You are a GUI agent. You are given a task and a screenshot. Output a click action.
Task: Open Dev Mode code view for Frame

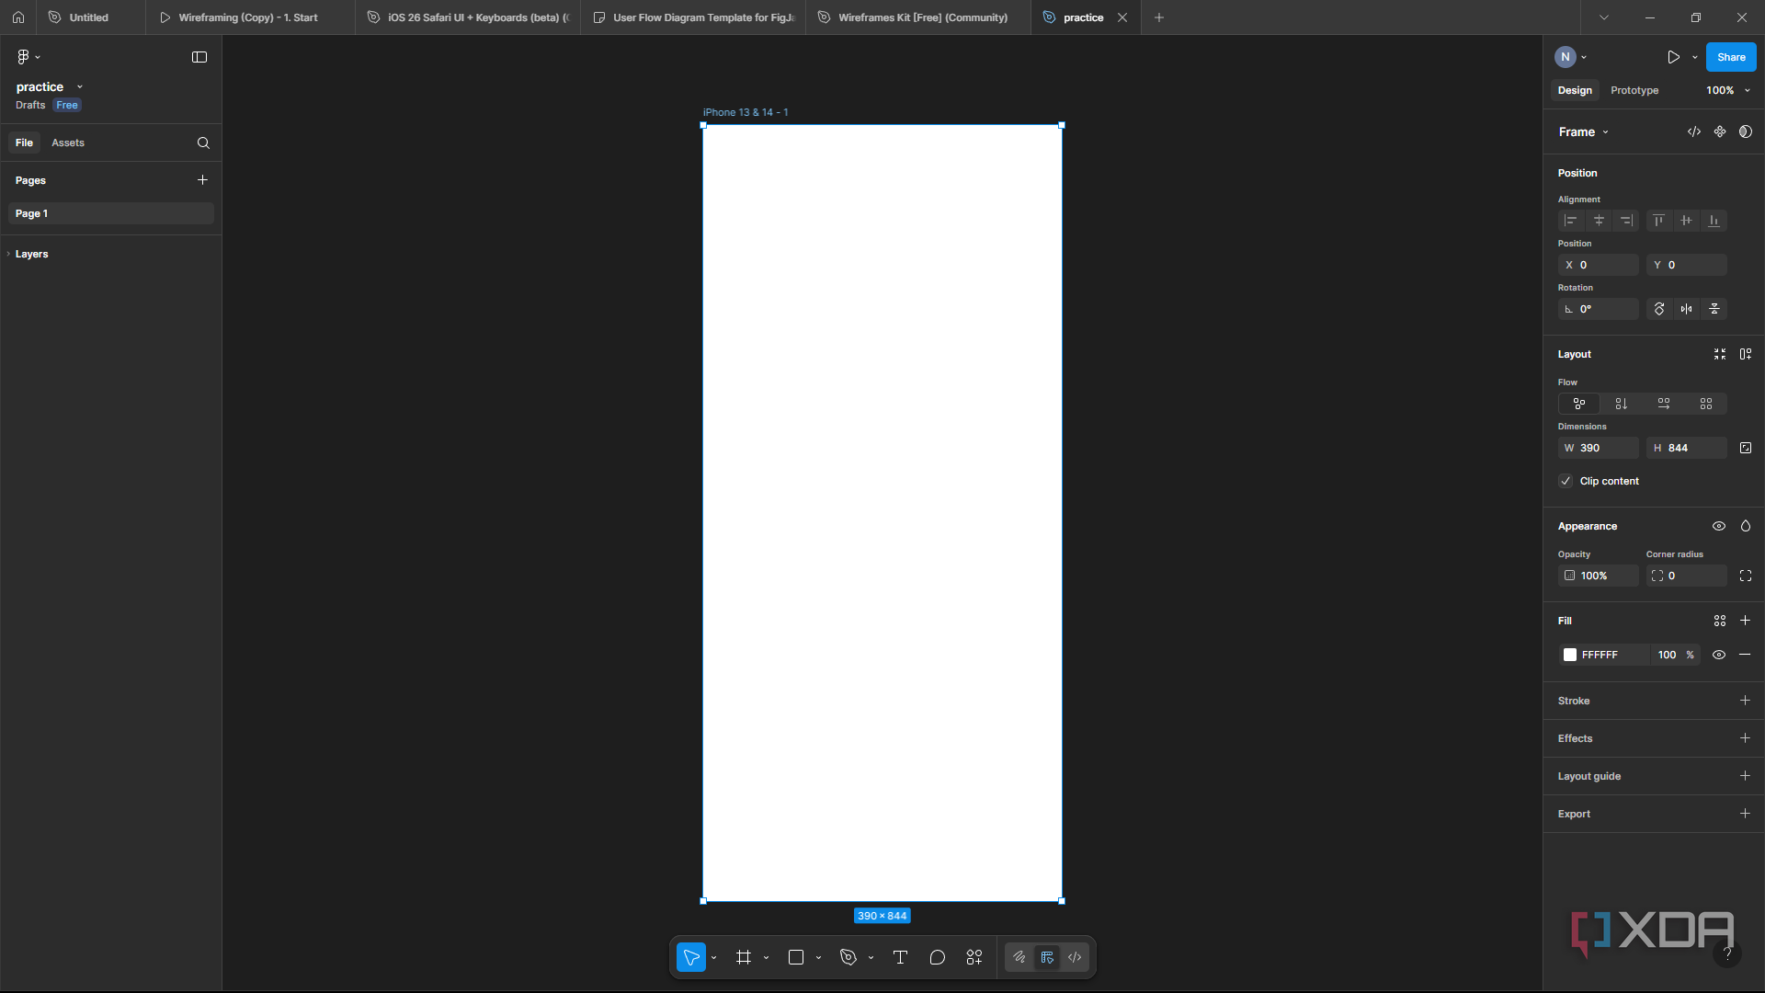point(1694,131)
